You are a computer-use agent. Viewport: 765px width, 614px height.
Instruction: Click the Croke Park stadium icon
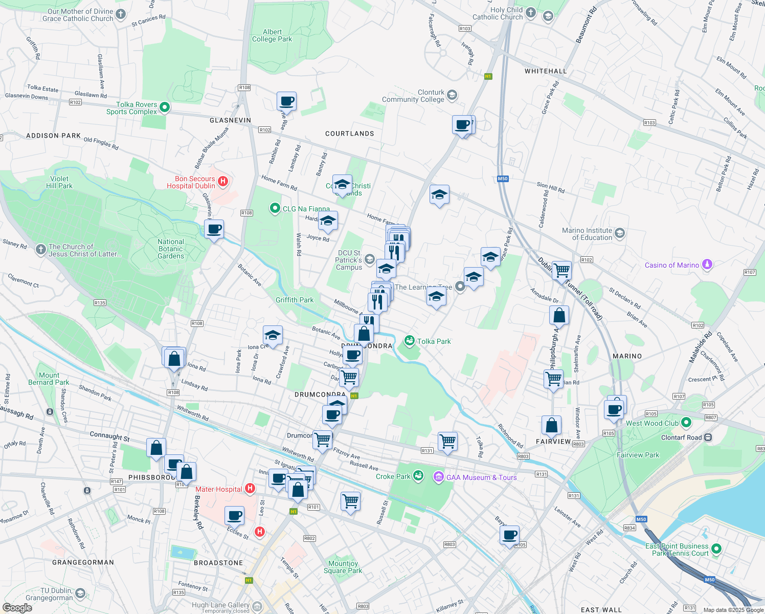tap(418, 476)
